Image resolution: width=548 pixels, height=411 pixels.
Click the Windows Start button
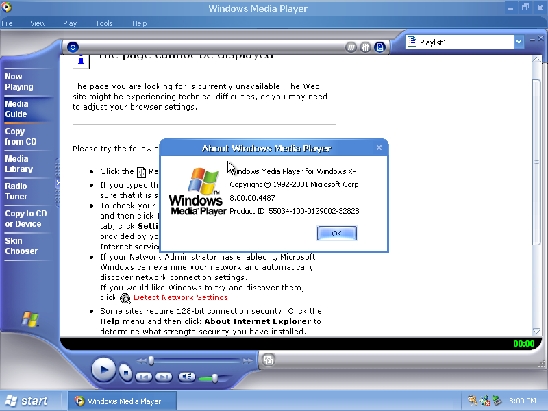[x=26, y=401]
